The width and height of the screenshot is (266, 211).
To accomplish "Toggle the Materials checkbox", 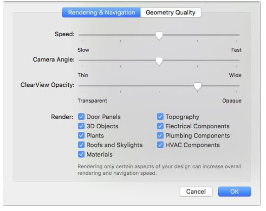I will click(81, 154).
